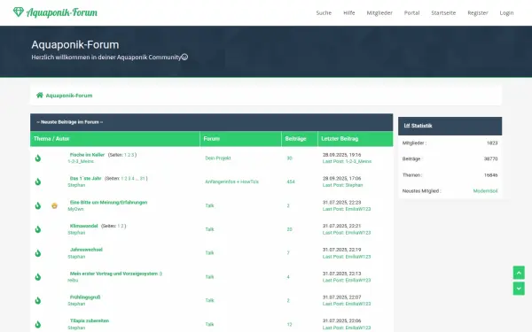Open thread Frühlingsgruß

click(85, 297)
